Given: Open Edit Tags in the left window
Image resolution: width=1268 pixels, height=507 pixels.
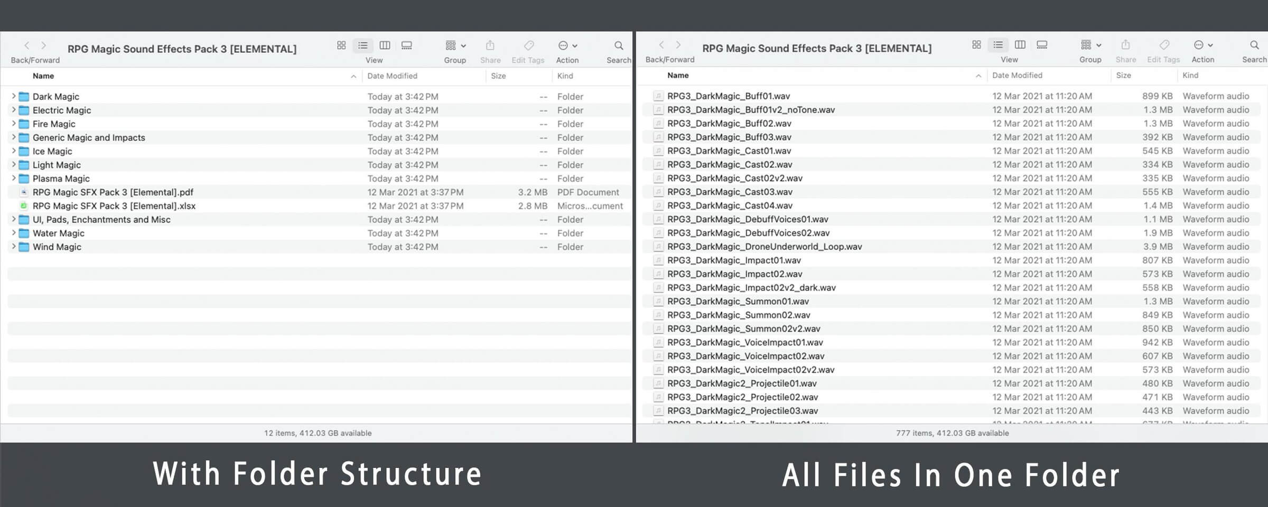Looking at the screenshot, I should [x=528, y=45].
